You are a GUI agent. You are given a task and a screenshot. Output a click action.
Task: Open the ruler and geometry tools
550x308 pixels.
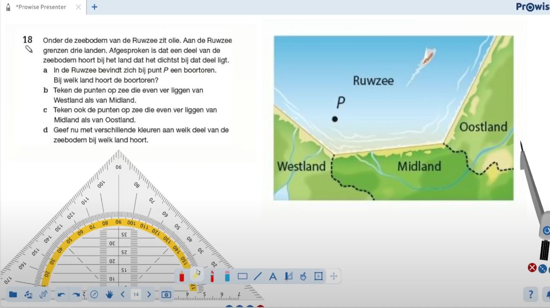pyautogui.click(x=288, y=276)
